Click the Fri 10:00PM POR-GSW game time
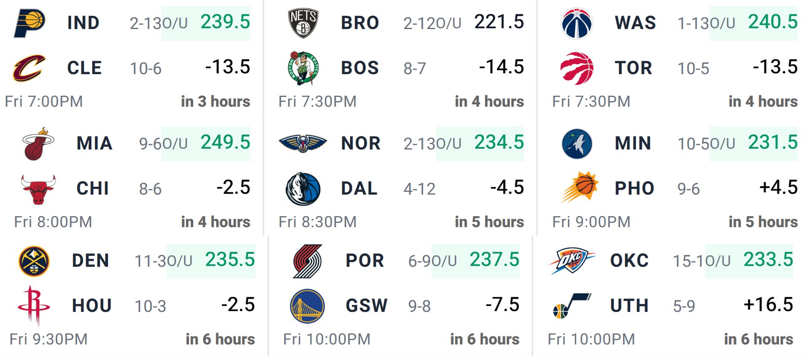The height and width of the screenshot is (357, 810). (327, 339)
